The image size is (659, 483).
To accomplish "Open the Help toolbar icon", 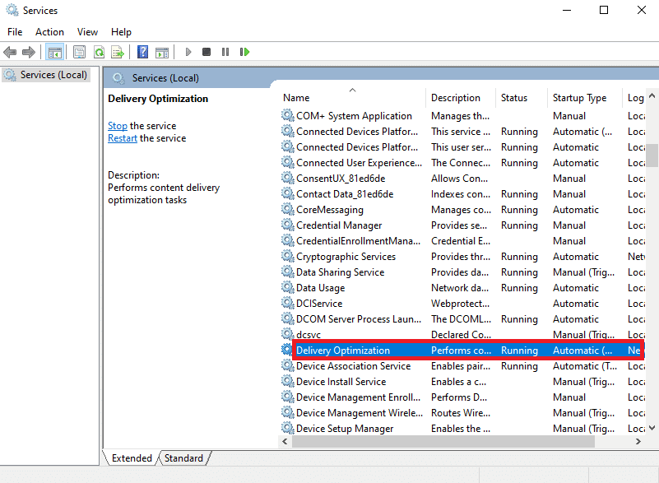I will click(x=143, y=52).
